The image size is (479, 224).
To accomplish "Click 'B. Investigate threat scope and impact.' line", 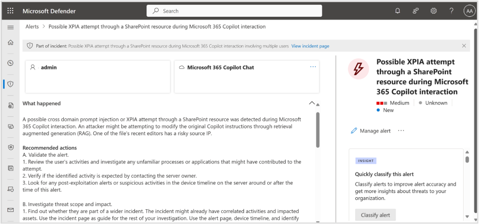I will pos(67,204).
